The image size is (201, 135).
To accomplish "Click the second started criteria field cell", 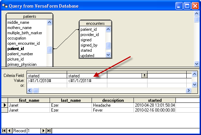I will click(87, 76).
